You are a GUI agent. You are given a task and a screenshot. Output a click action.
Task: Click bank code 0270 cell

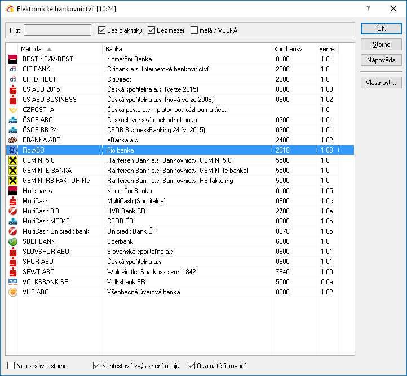(x=282, y=231)
